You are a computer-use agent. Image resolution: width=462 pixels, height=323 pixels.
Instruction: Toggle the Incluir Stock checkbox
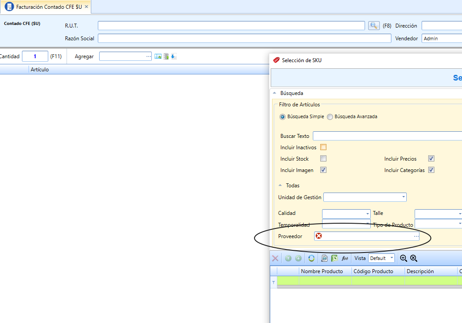tap(323, 159)
